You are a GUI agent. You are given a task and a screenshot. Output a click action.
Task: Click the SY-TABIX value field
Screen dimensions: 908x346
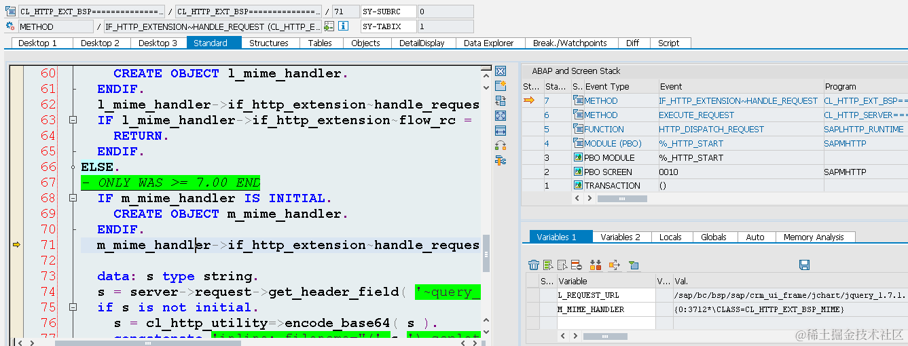[x=445, y=26]
